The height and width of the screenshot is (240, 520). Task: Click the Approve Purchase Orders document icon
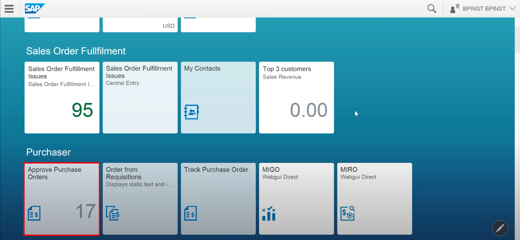[x=34, y=213]
